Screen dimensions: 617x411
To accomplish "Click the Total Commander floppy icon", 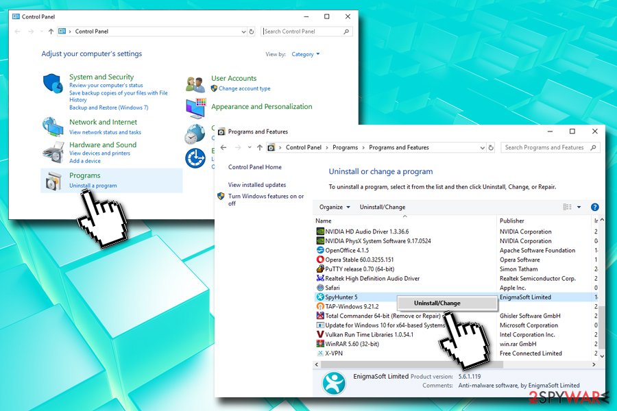I will point(320,316).
